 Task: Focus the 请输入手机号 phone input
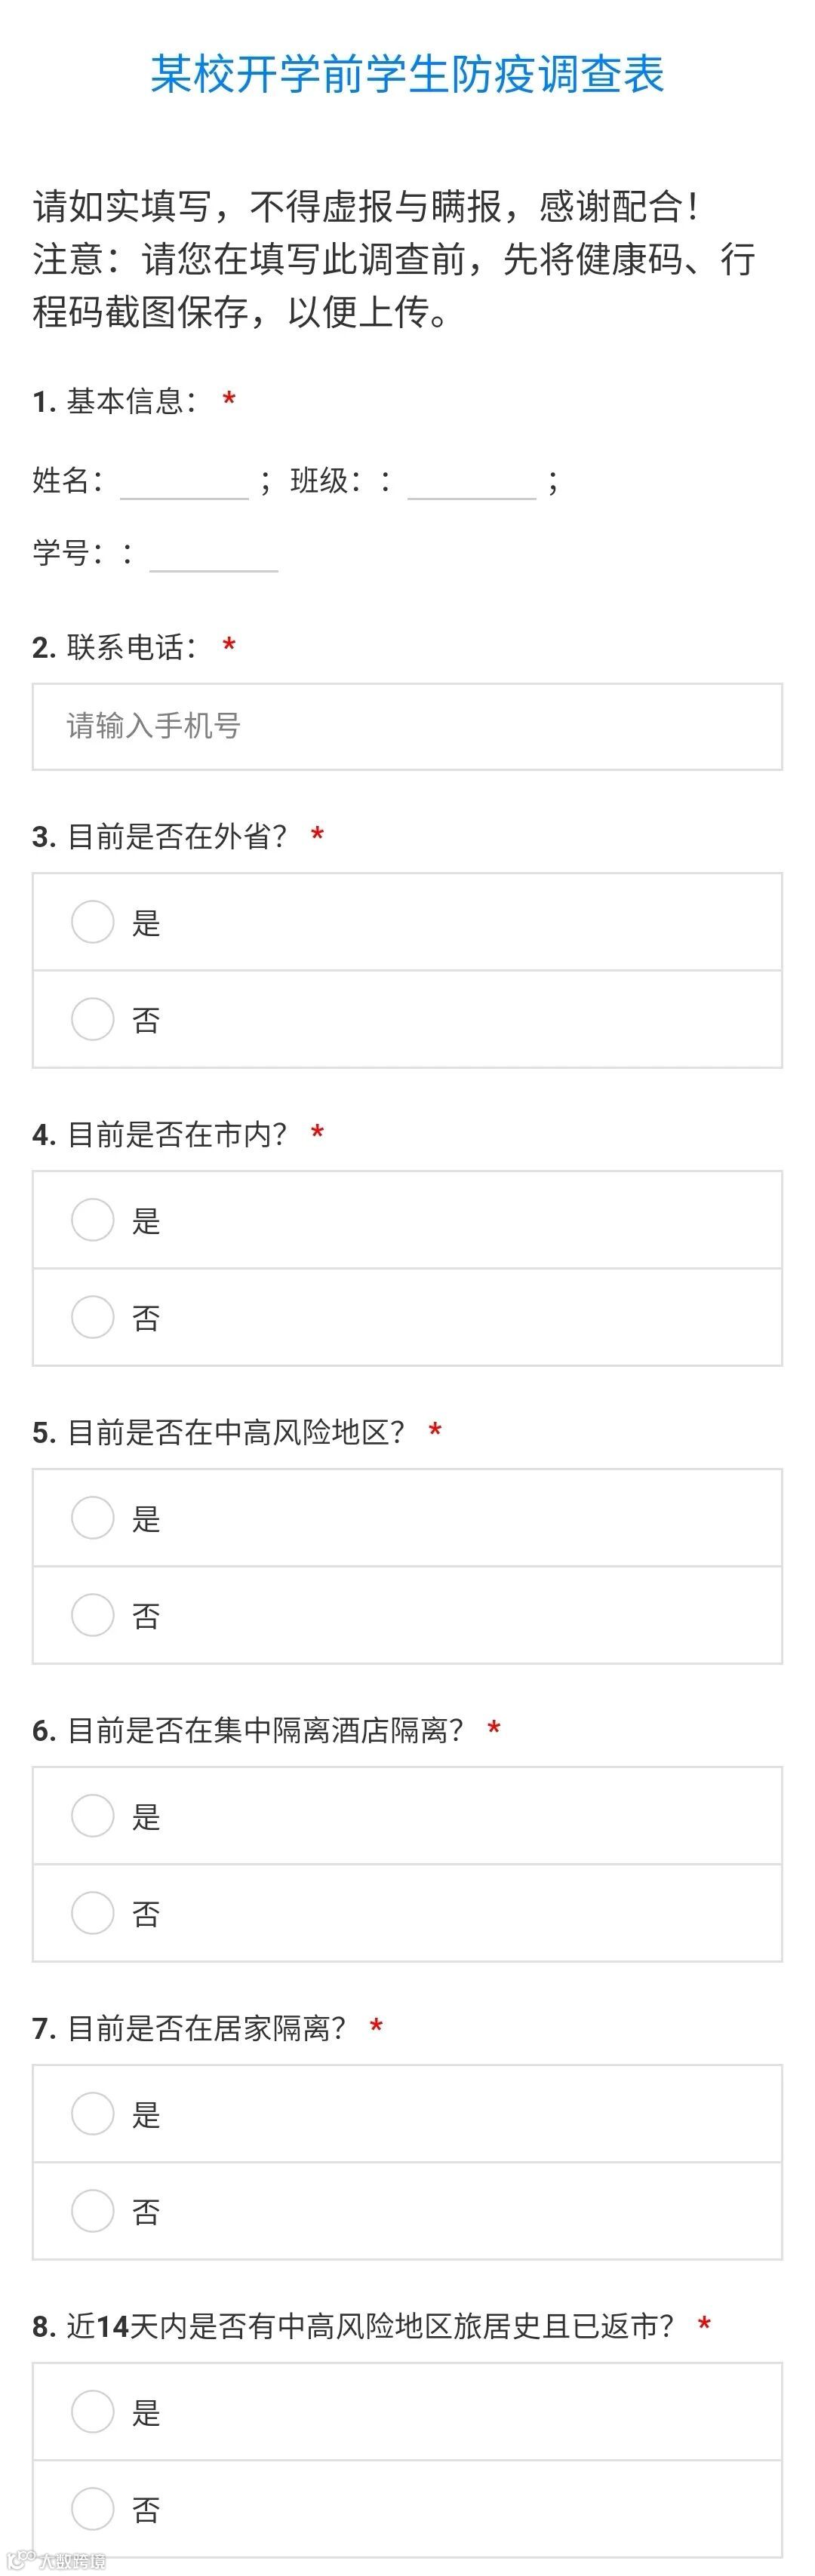point(407,726)
